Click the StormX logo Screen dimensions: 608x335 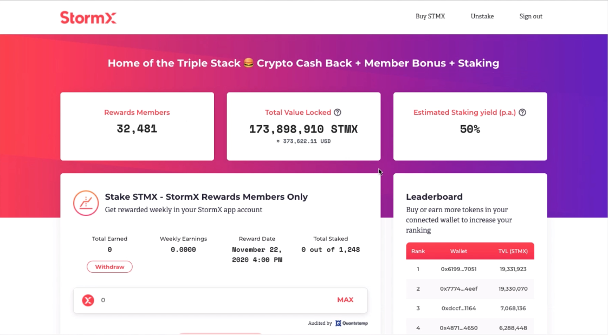(88, 17)
